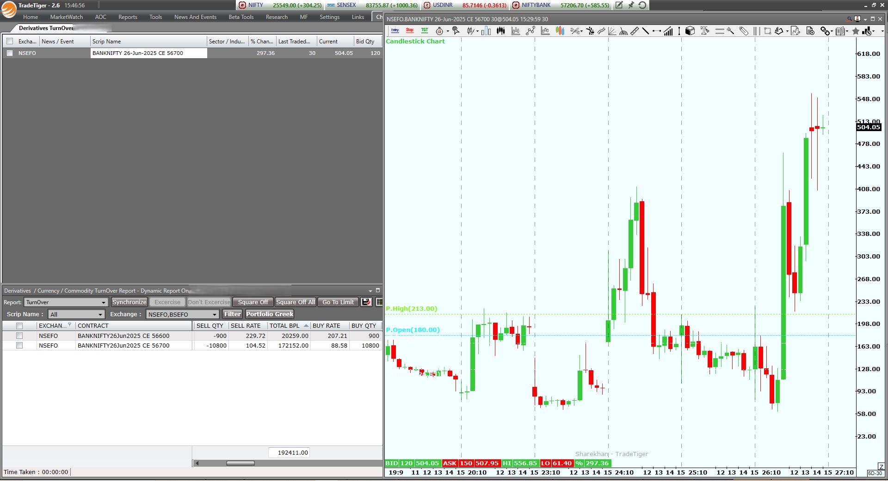888x481 pixels.
Task: Select the parallel horizontal lines tool
Action: 720,31
